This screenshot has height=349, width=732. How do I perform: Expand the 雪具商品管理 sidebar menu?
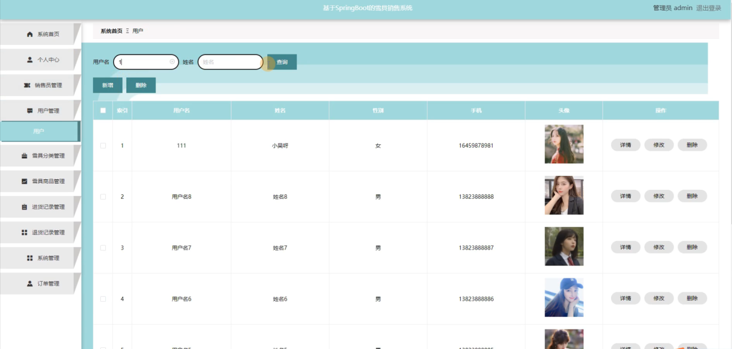pyautogui.click(x=40, y=181)
